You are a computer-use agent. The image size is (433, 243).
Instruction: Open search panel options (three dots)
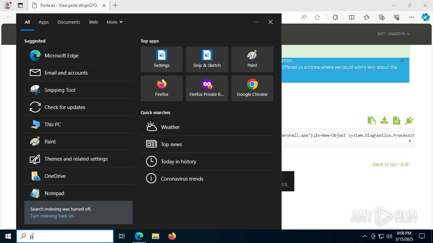[256, 22]
